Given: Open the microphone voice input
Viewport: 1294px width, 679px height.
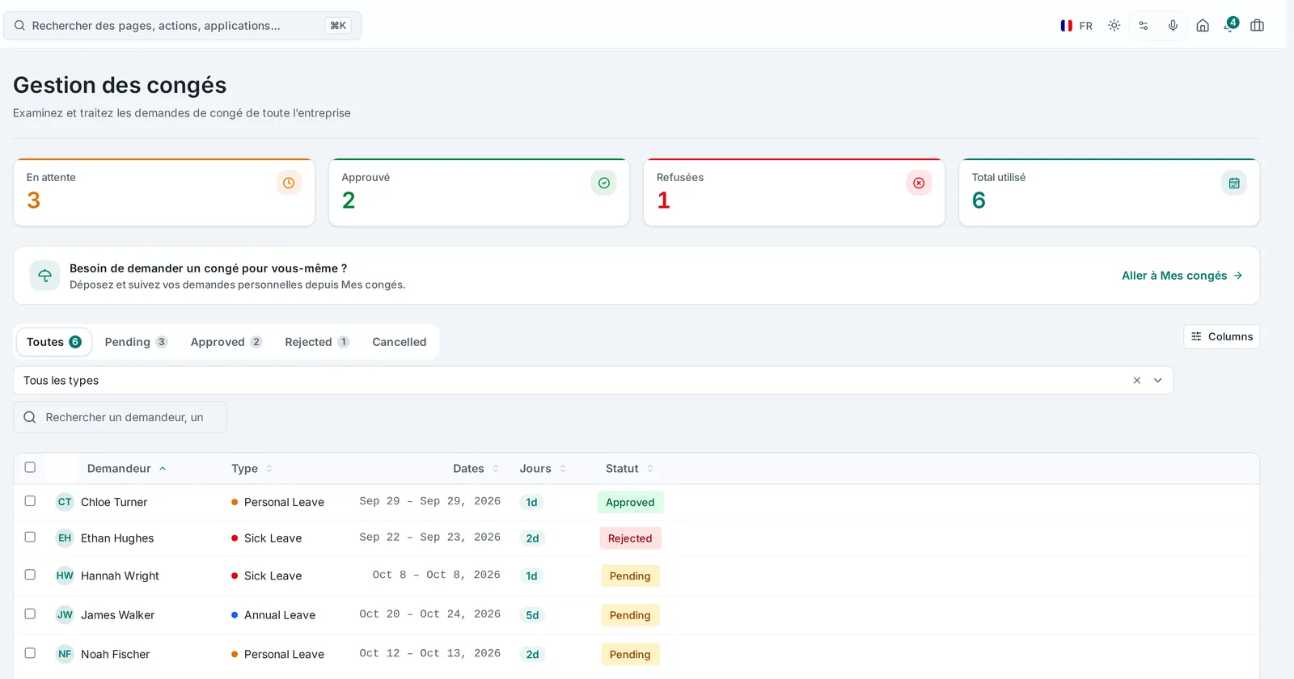Looking at the screenshot, I should pos(1173,26).
